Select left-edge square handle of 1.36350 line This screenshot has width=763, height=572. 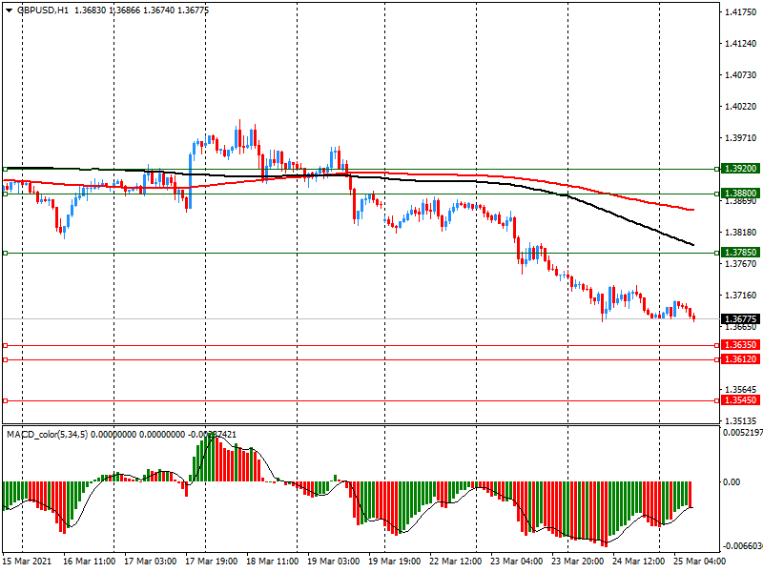click(5, 345)
